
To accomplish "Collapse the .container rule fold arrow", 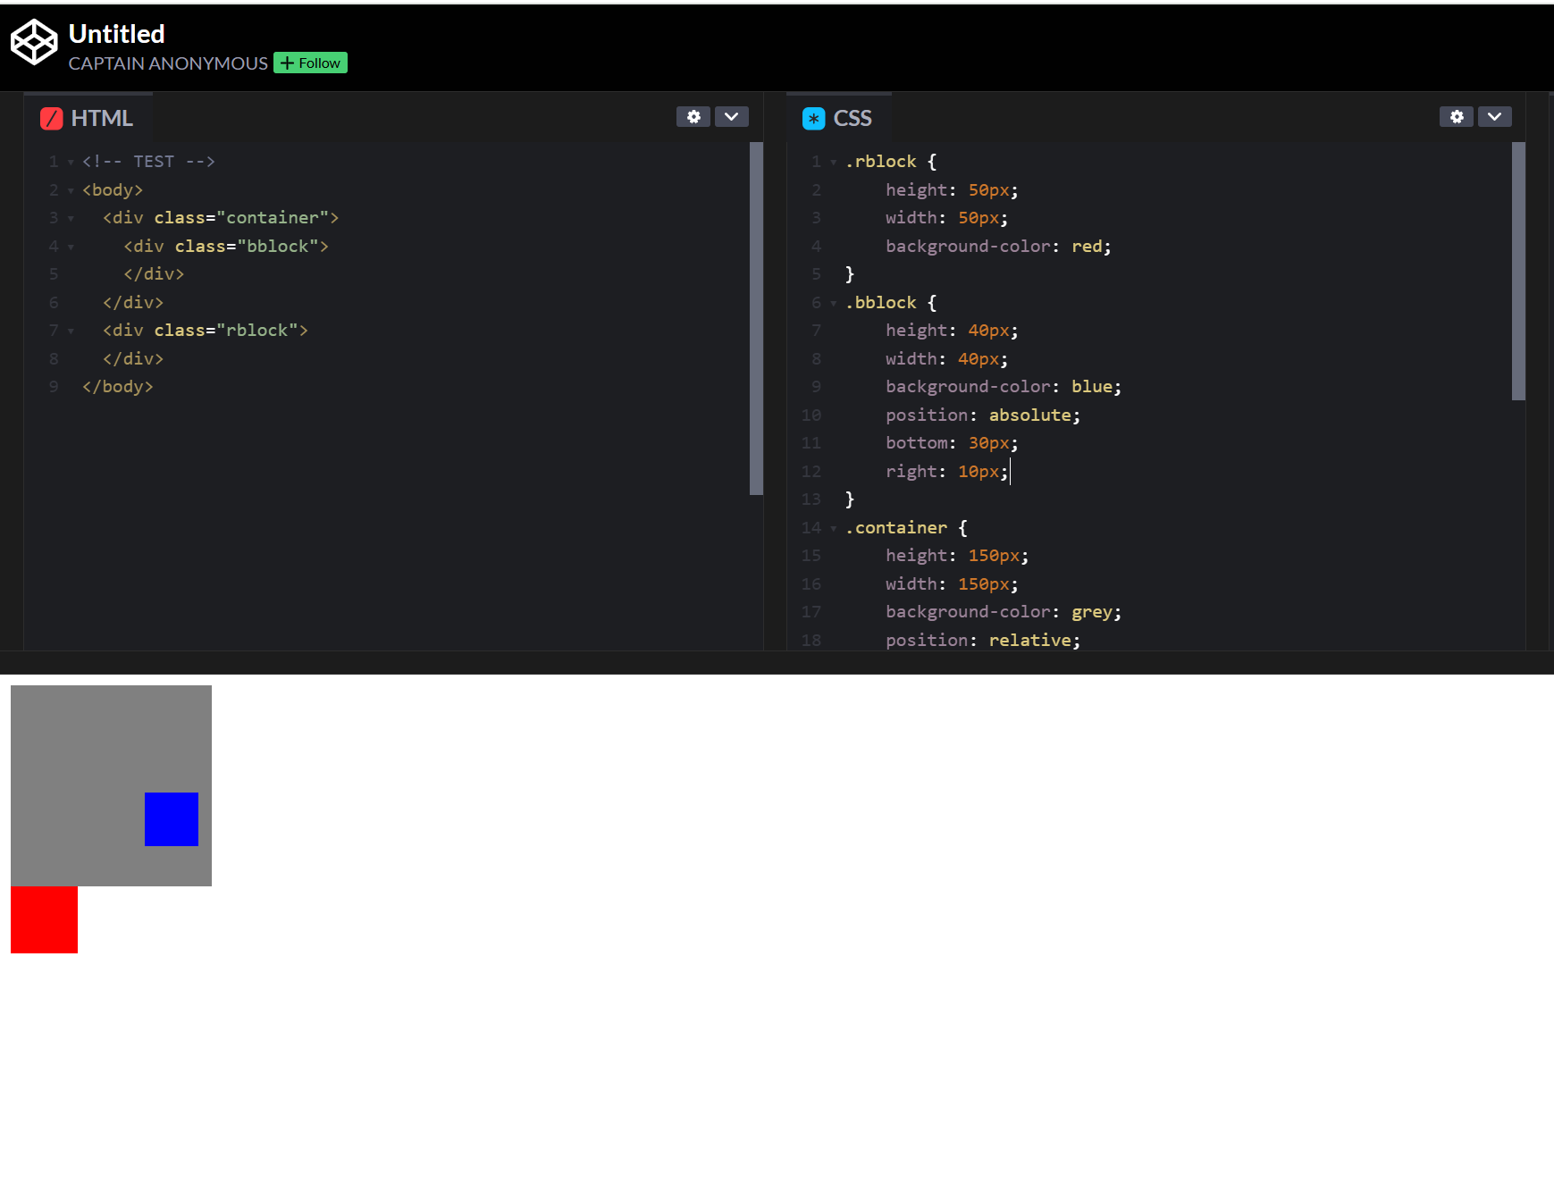I will [x=833, y=528].
